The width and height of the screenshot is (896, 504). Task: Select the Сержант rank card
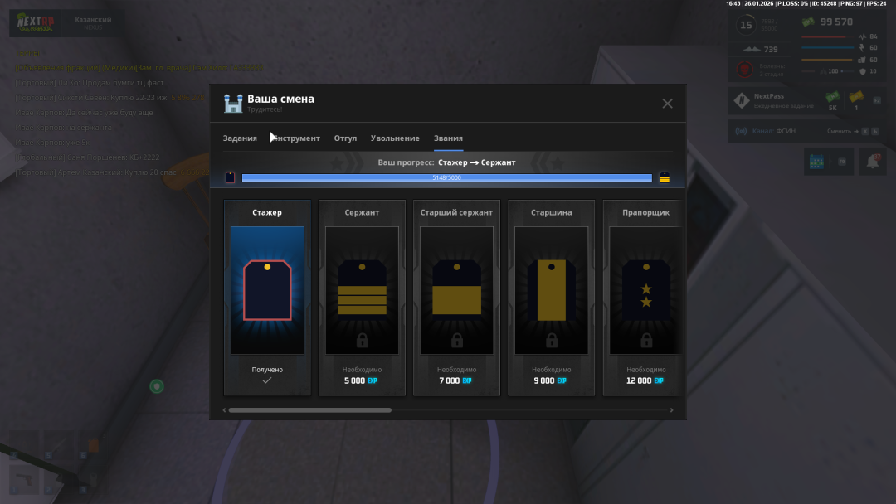[x=362, y=298]
